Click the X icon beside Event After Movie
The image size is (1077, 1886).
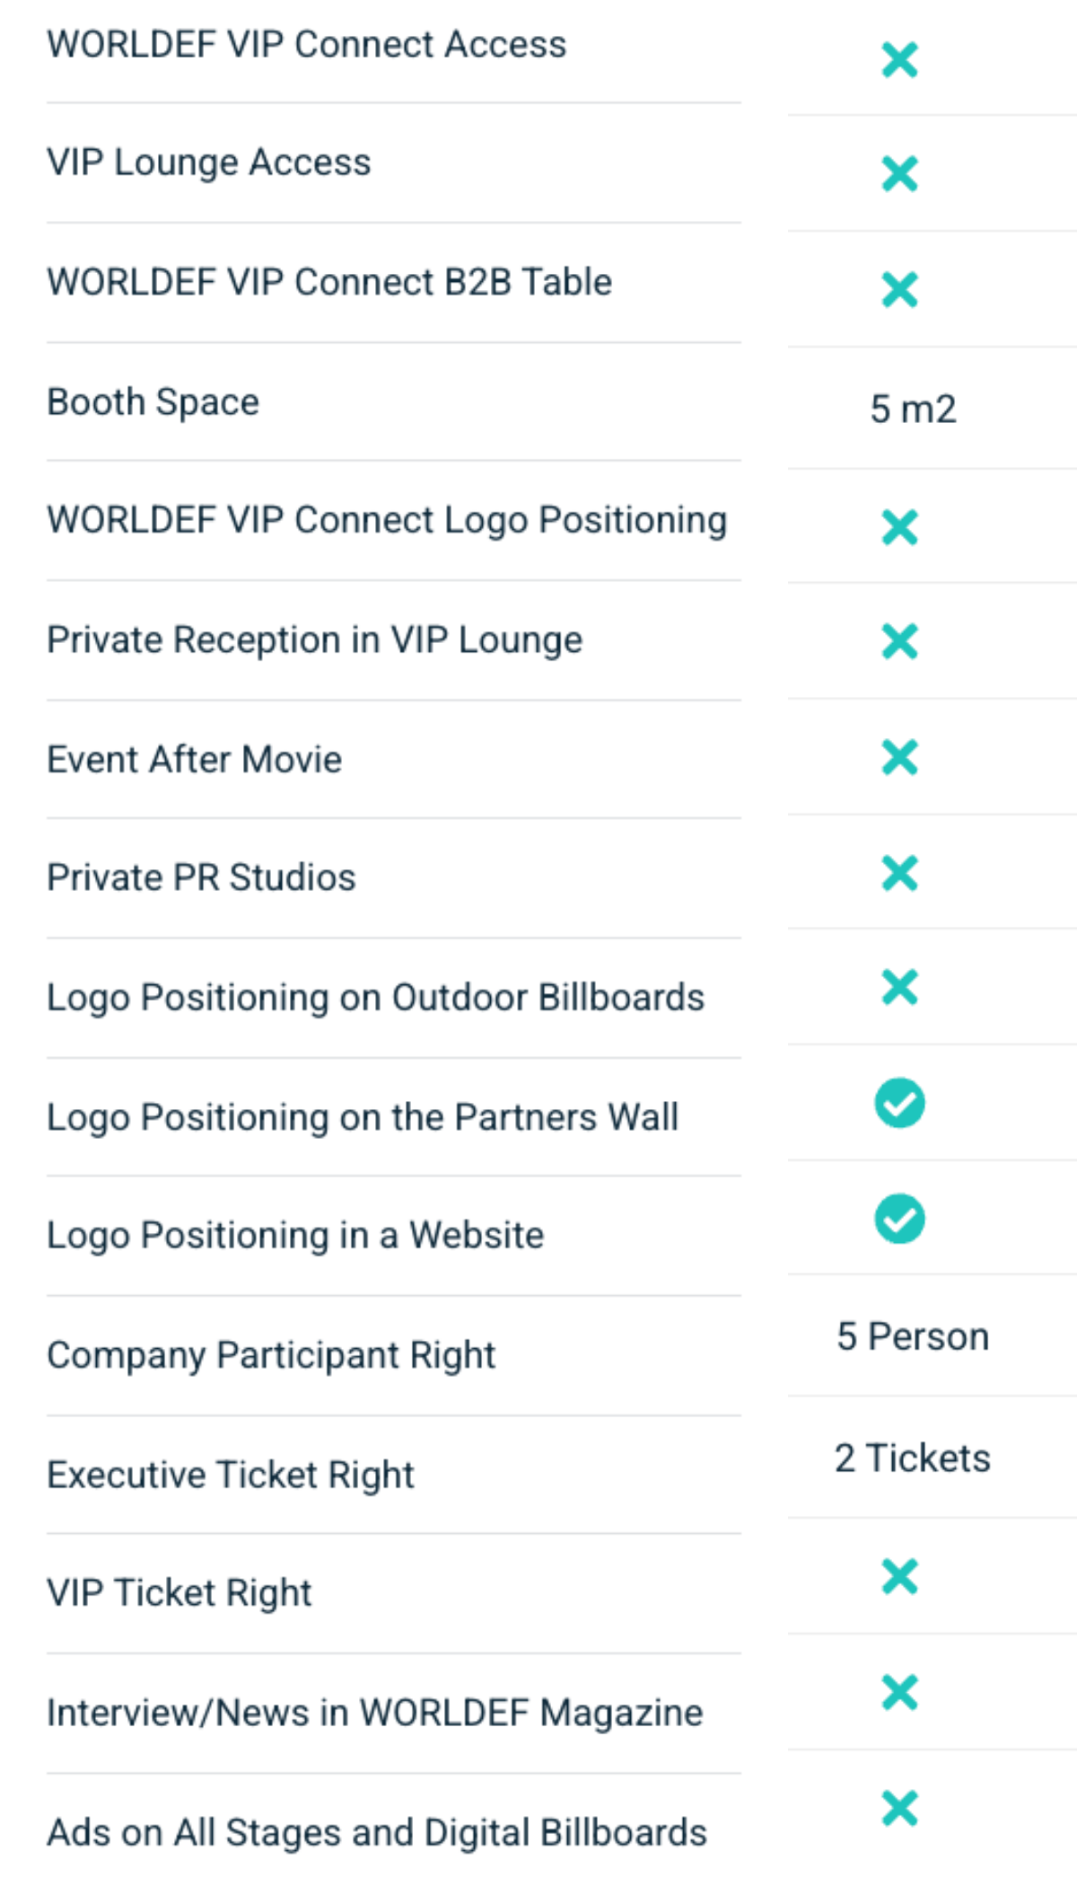tap(899, 757)
